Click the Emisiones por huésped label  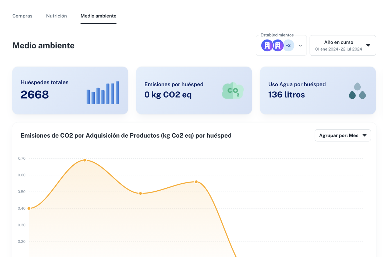tap(174, 84)
